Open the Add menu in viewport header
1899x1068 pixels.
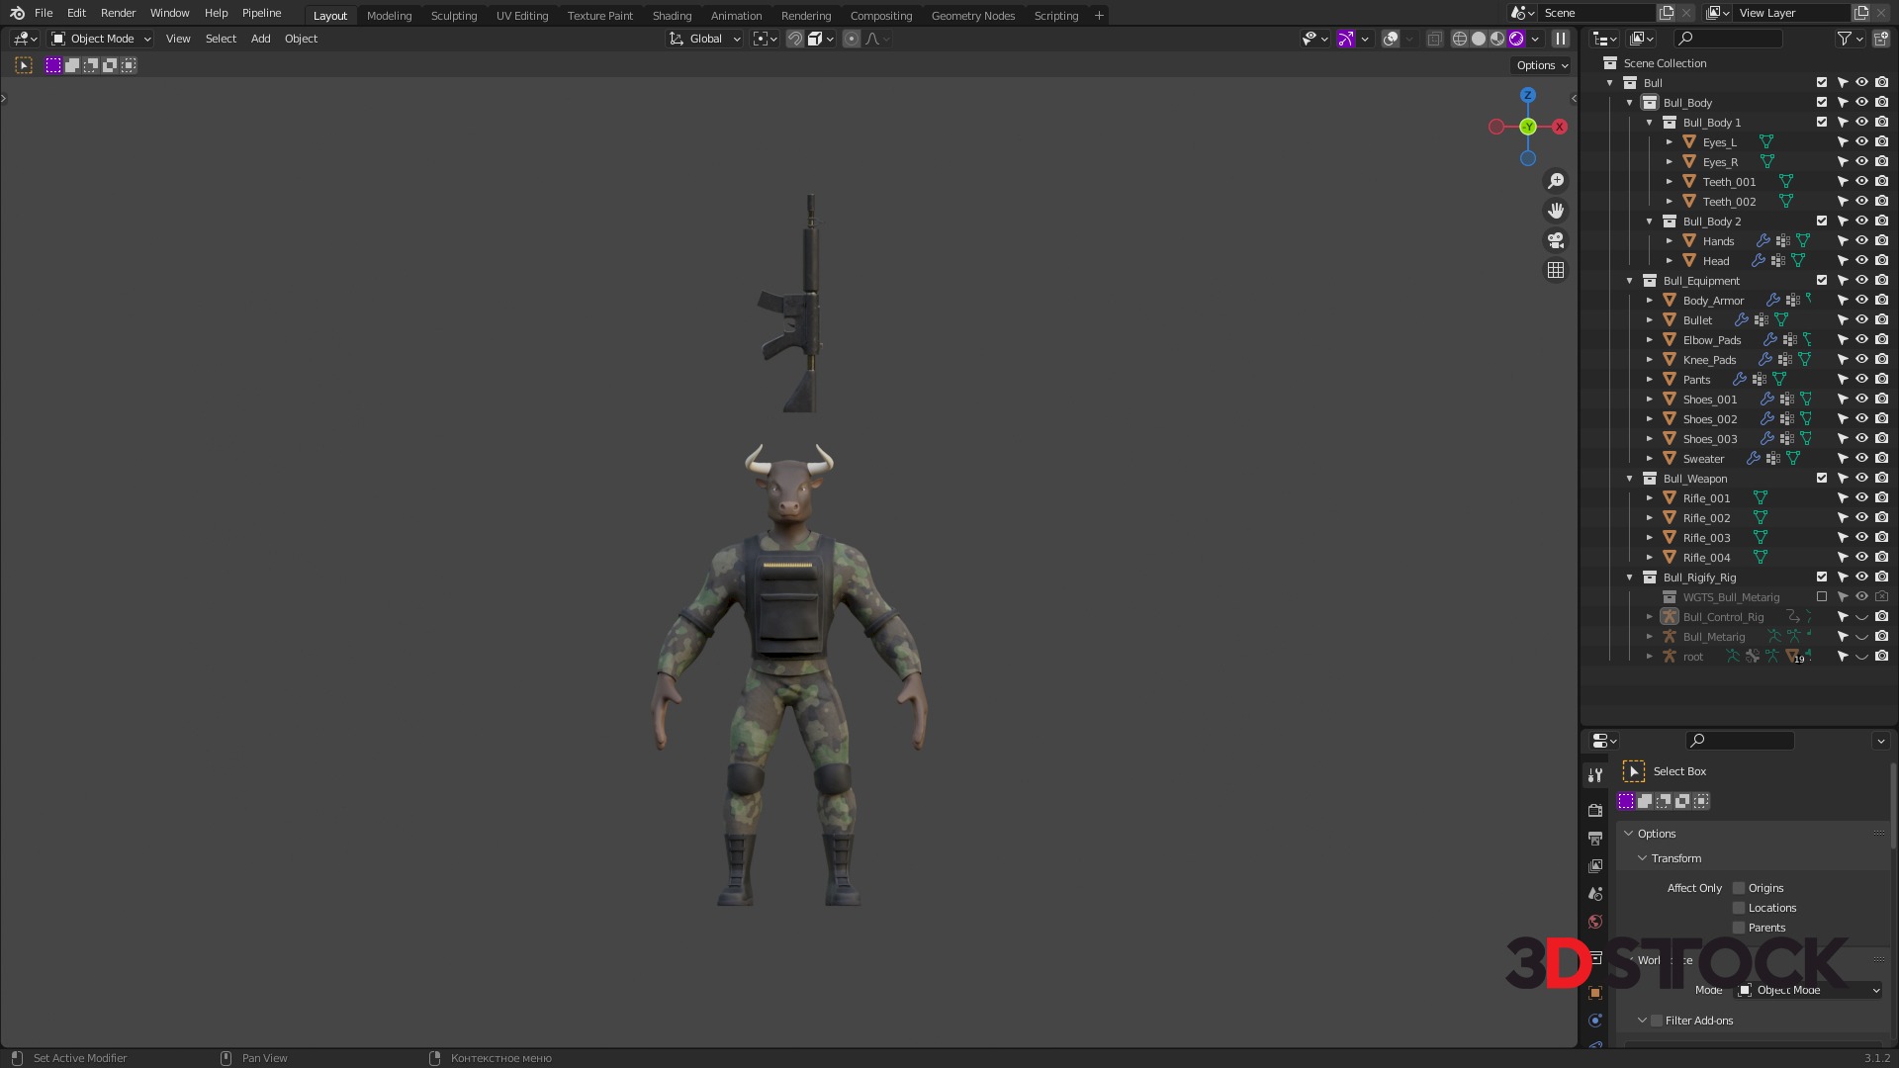260,39
